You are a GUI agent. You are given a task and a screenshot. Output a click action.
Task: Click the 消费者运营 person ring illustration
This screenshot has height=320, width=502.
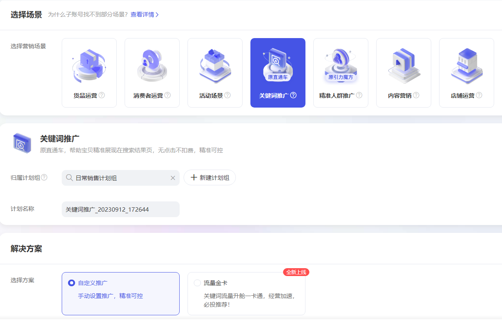pyautogui.click(x=152, y=65)
